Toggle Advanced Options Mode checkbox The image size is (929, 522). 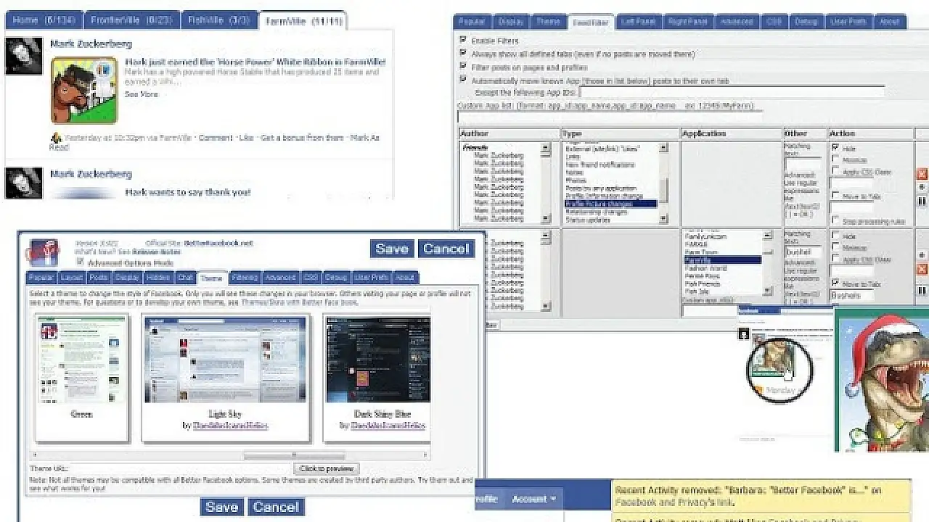pyautogui.click(x=81, y=262)
